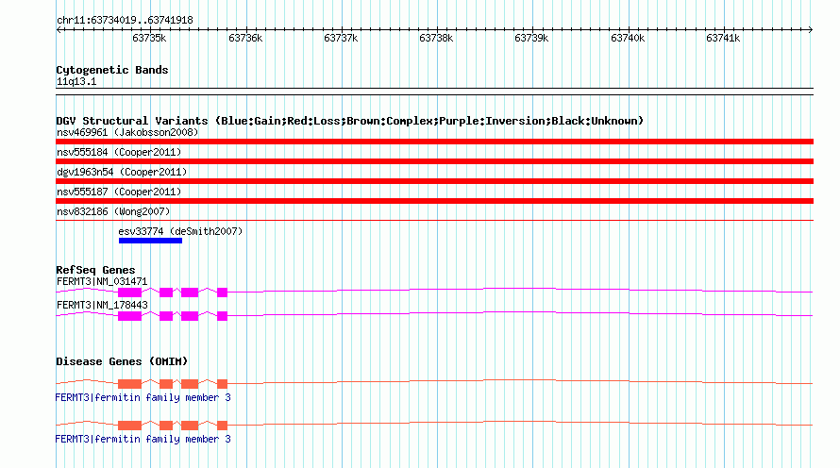Open variant nsv832186 (Wong2007) label
This screenshot has width=840, height=468.
tap(113, 211)
